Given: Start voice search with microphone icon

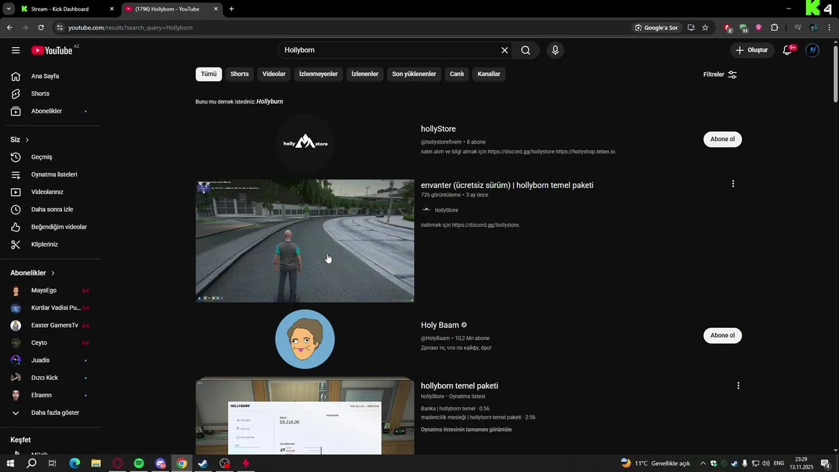Looking at the screenshot, I should pos(555,50).
